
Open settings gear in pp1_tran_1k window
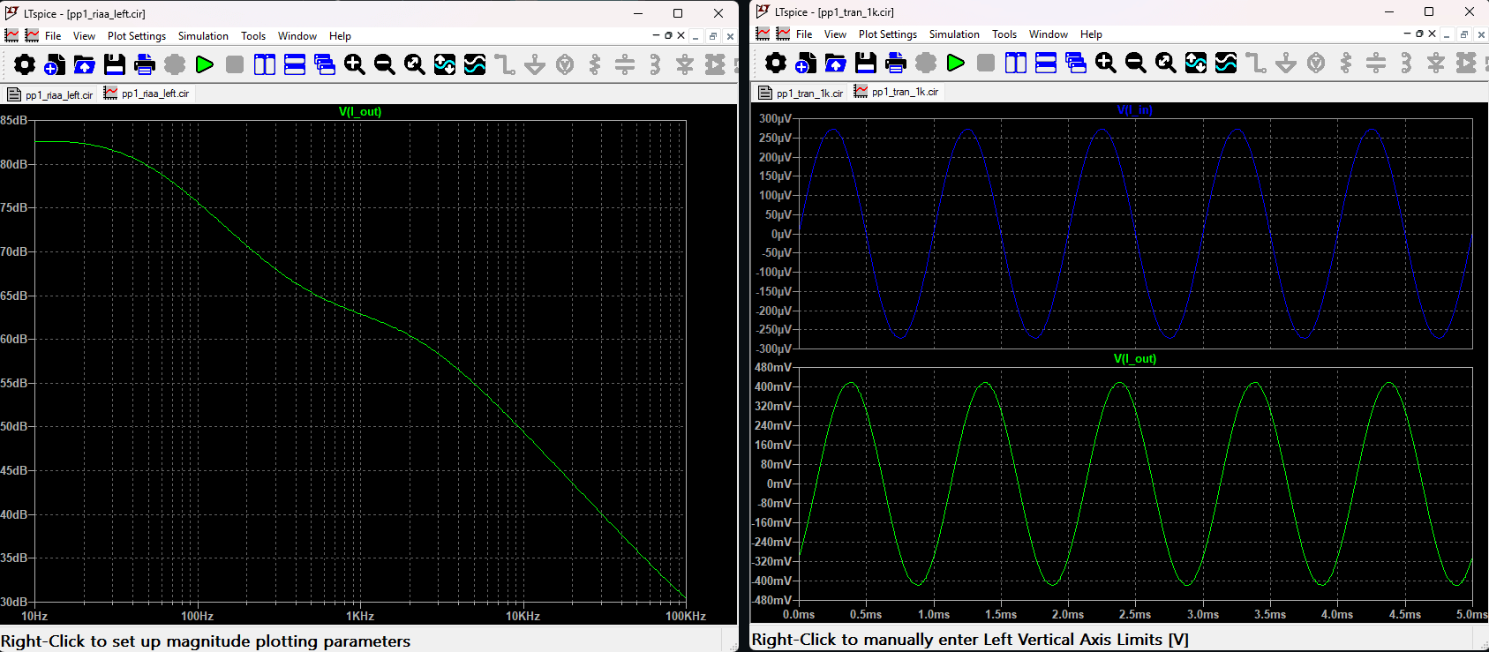[776, 63]
